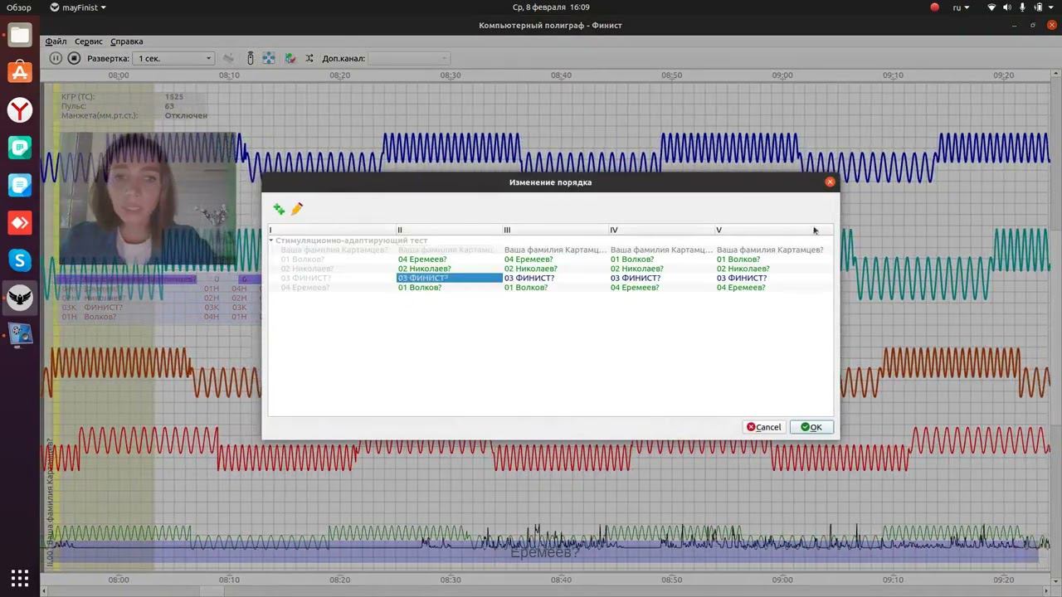Click the Cancel button in the dialog
This screenshot has width=1062, height=597.
[x=763, y=427]
